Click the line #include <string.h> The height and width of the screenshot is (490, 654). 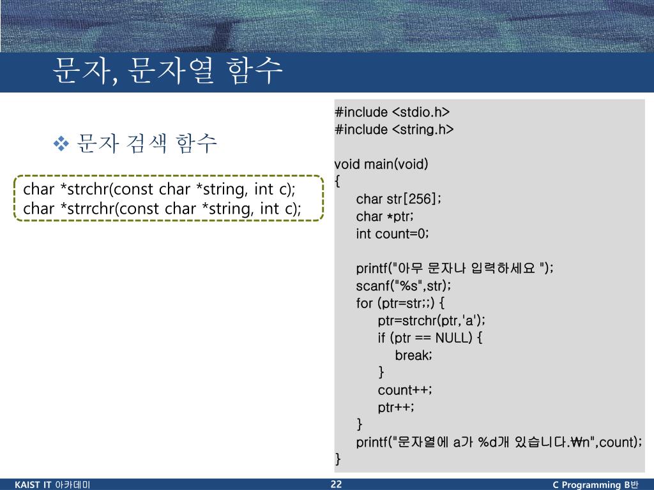[x=394, y=130]
